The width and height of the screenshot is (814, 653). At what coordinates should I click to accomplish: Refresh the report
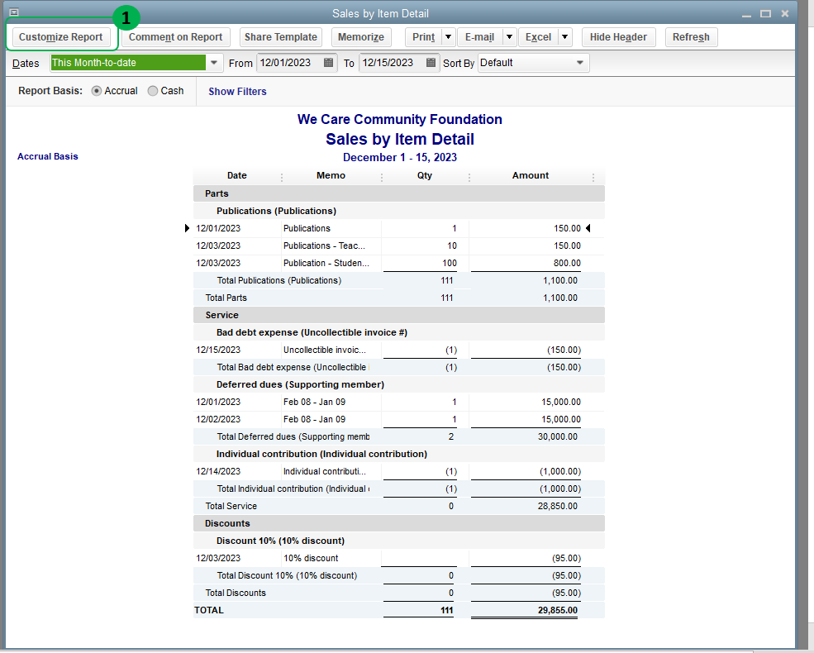[x=691, y=37]
